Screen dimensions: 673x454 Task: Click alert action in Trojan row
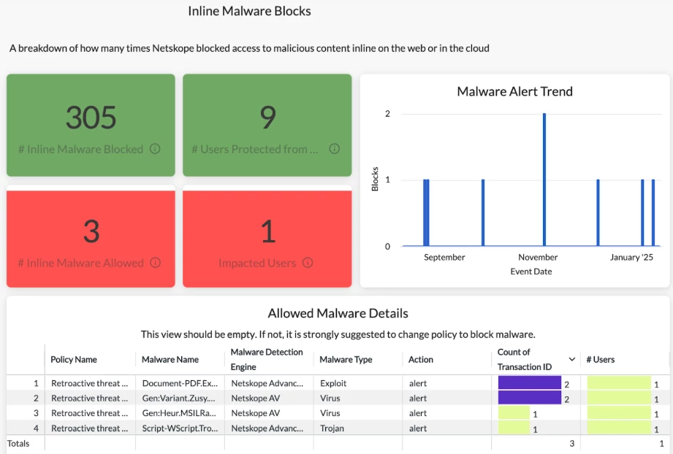[418, 428]
